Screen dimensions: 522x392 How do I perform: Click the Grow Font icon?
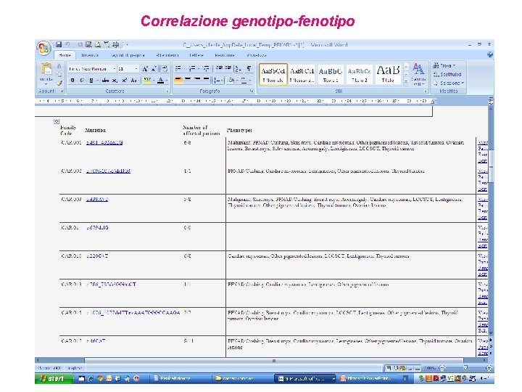pyautogui.click(x=145, y=69)
